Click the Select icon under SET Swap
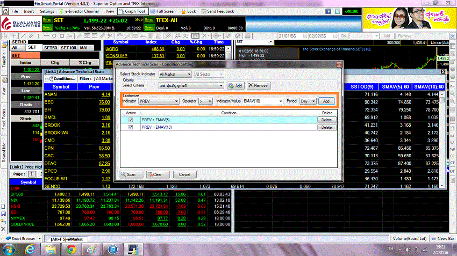Screen dimensions: 457x256 tap(47, 27)
